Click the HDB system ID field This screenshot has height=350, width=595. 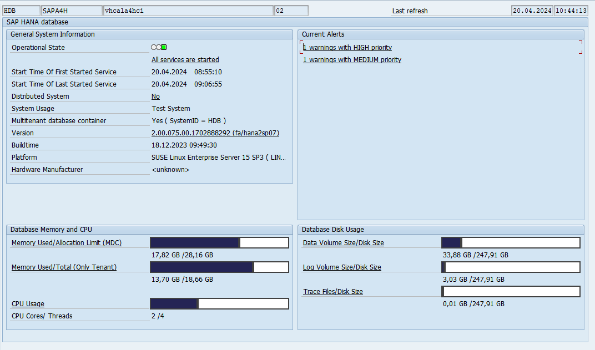click(21, 11)
